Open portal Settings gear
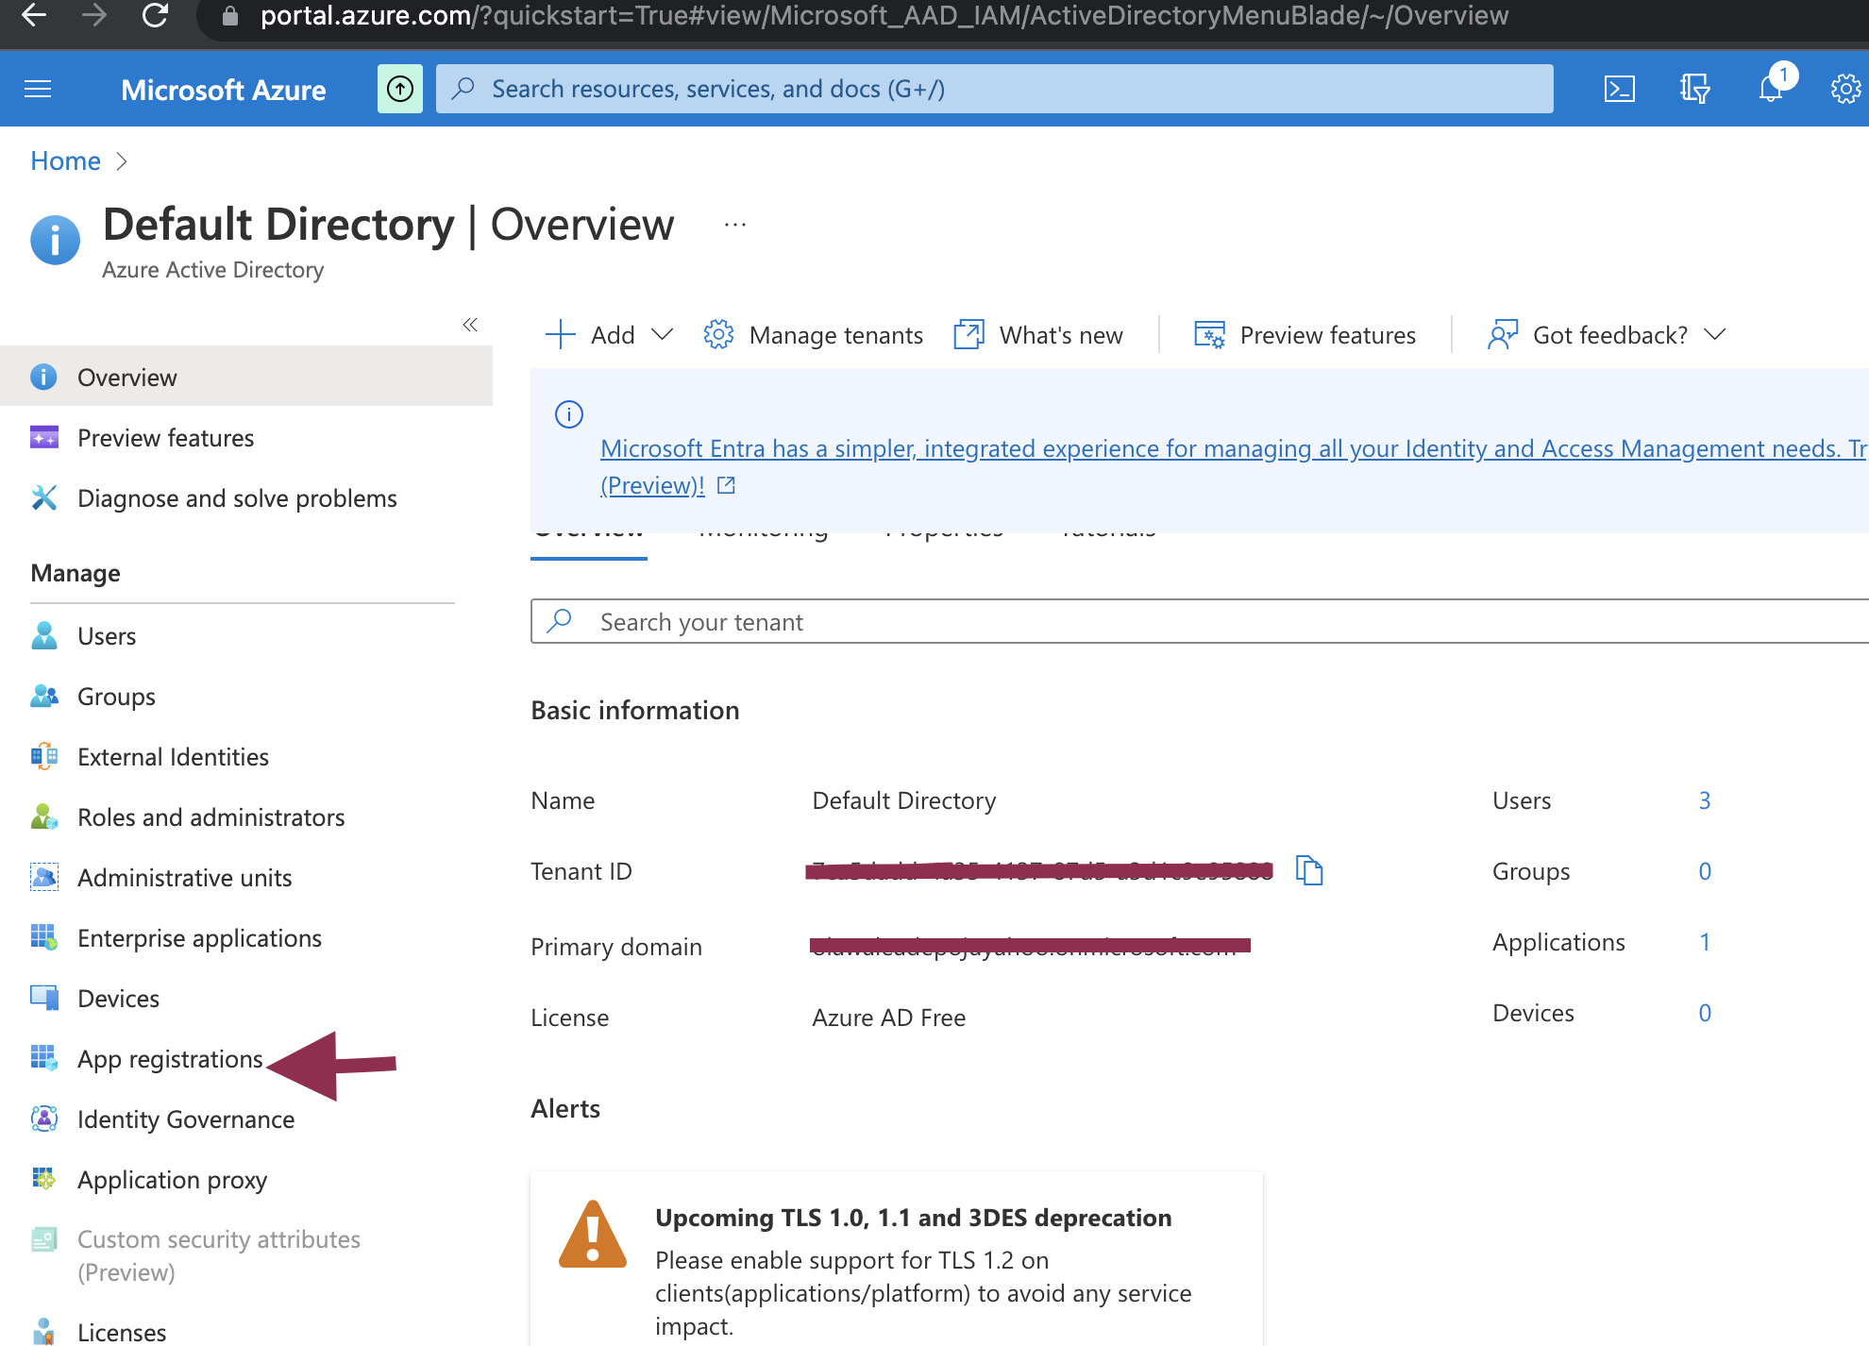The image size is (1869, 1346). pos(1844,88)
